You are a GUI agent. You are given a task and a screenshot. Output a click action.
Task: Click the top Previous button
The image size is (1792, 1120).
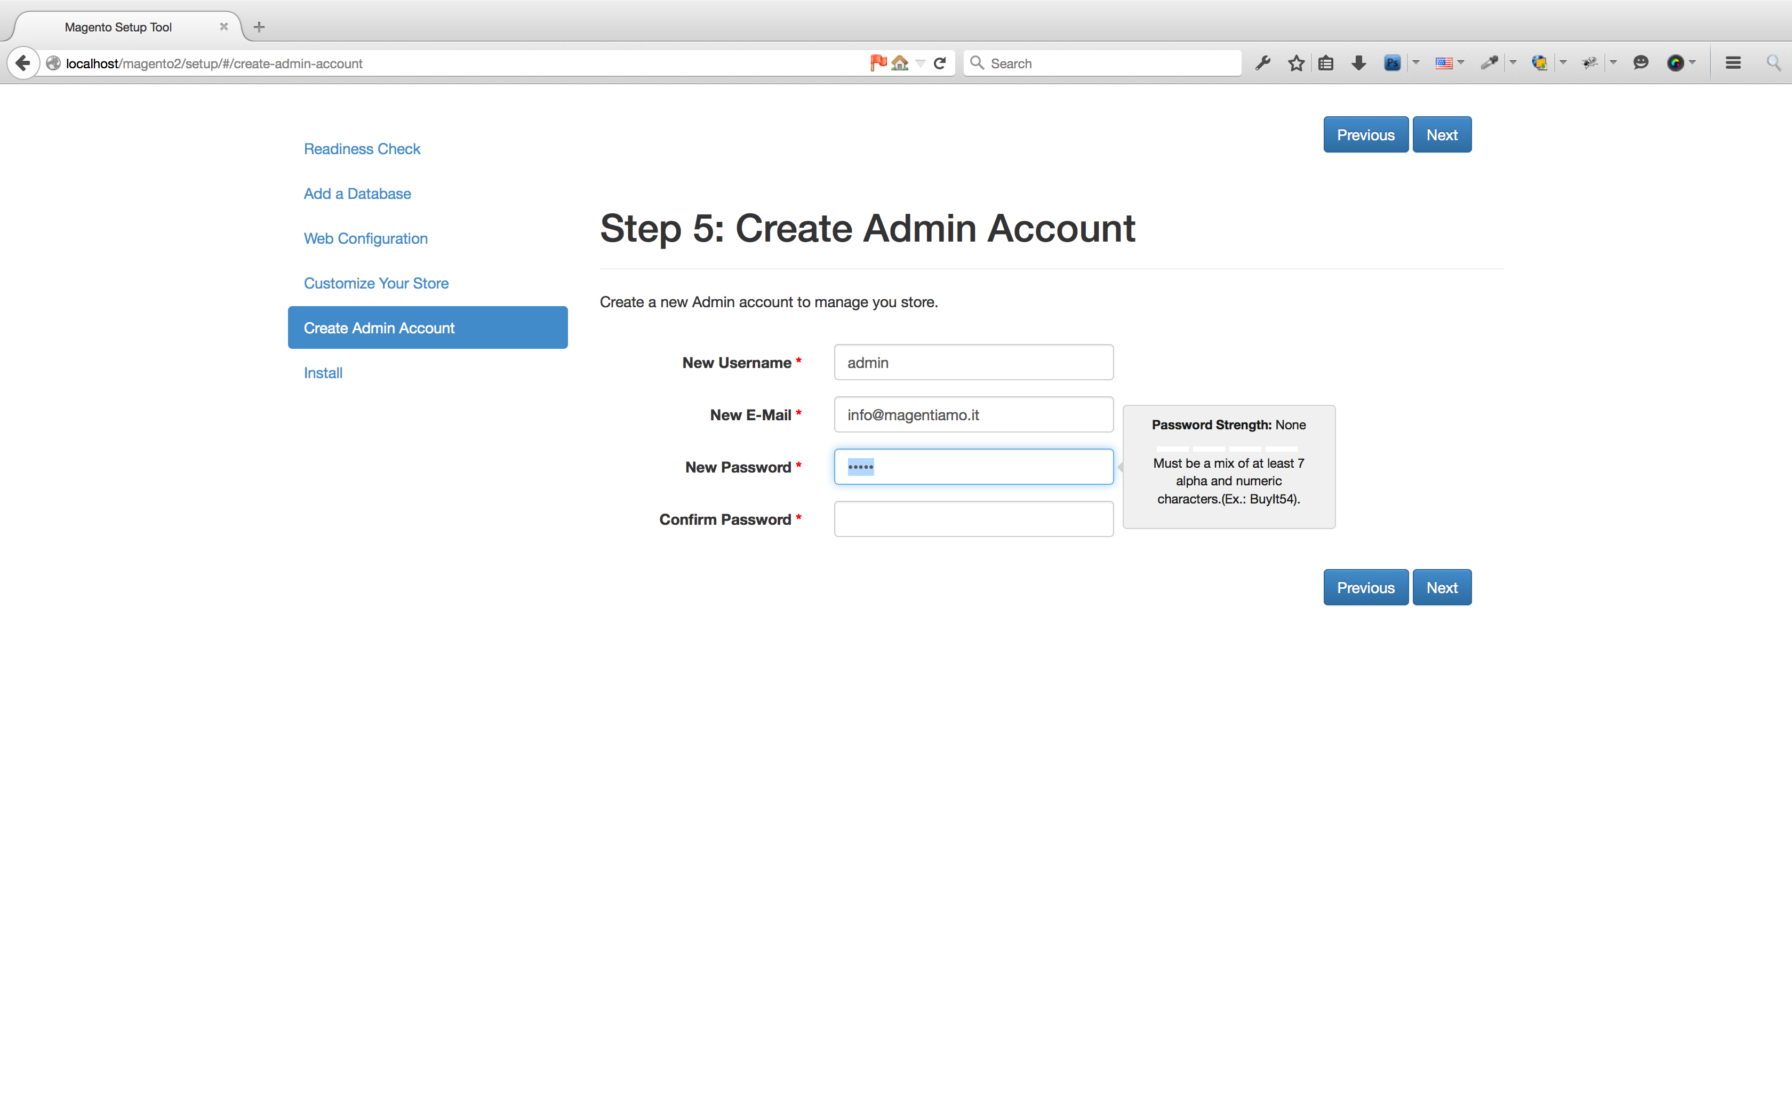1365,135
